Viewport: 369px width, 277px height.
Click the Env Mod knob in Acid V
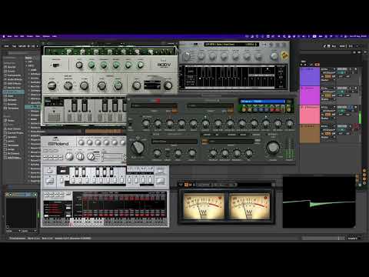(x=116, y=65)
